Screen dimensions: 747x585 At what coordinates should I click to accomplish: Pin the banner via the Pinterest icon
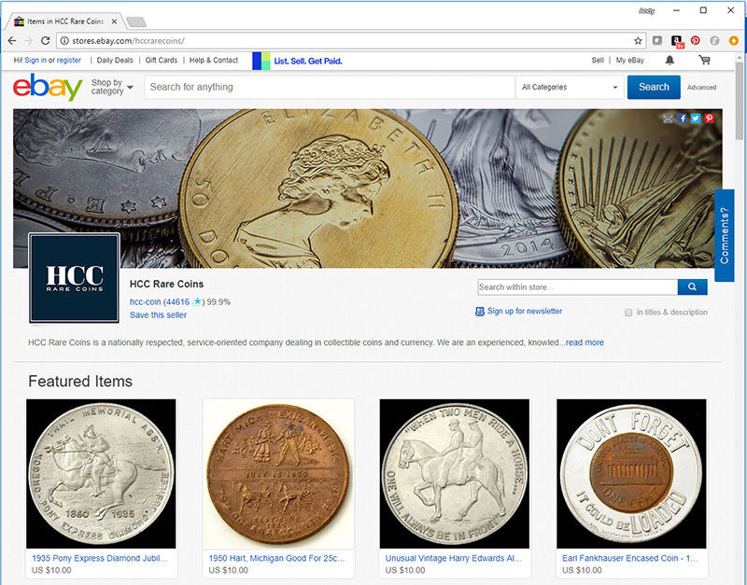point(709,118)
